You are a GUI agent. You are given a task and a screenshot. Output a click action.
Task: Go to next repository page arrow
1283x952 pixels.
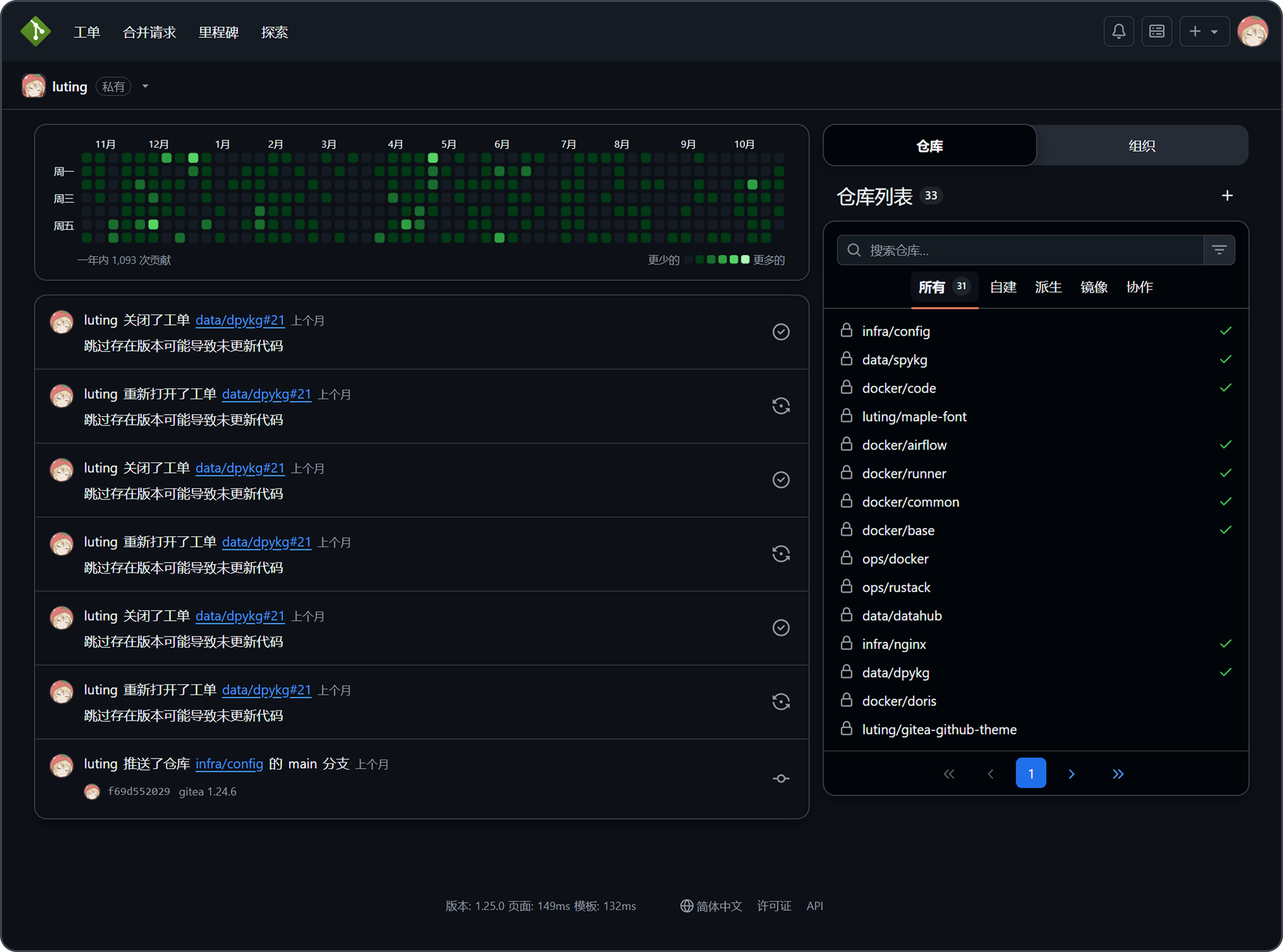tap(1071, 774)
